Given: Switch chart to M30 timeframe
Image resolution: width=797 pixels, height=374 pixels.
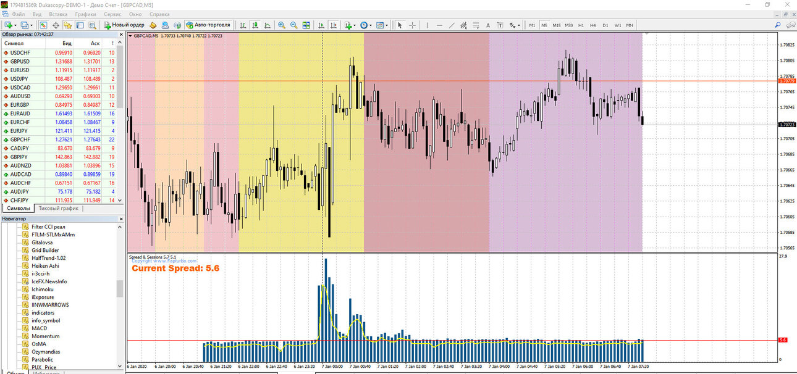Looking at the screenshot, I should coord(569,25).
